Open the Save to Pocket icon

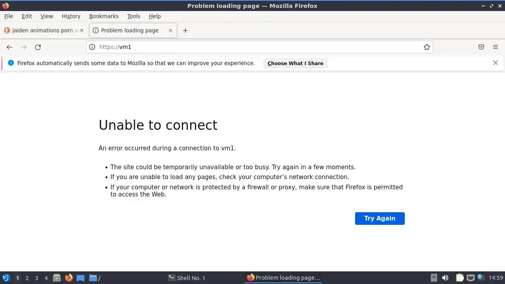(481, 47)
